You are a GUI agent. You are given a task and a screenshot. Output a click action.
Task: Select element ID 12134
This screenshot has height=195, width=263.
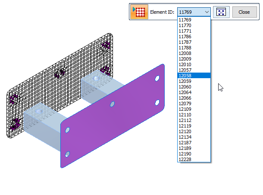click(x=194, y=137)
